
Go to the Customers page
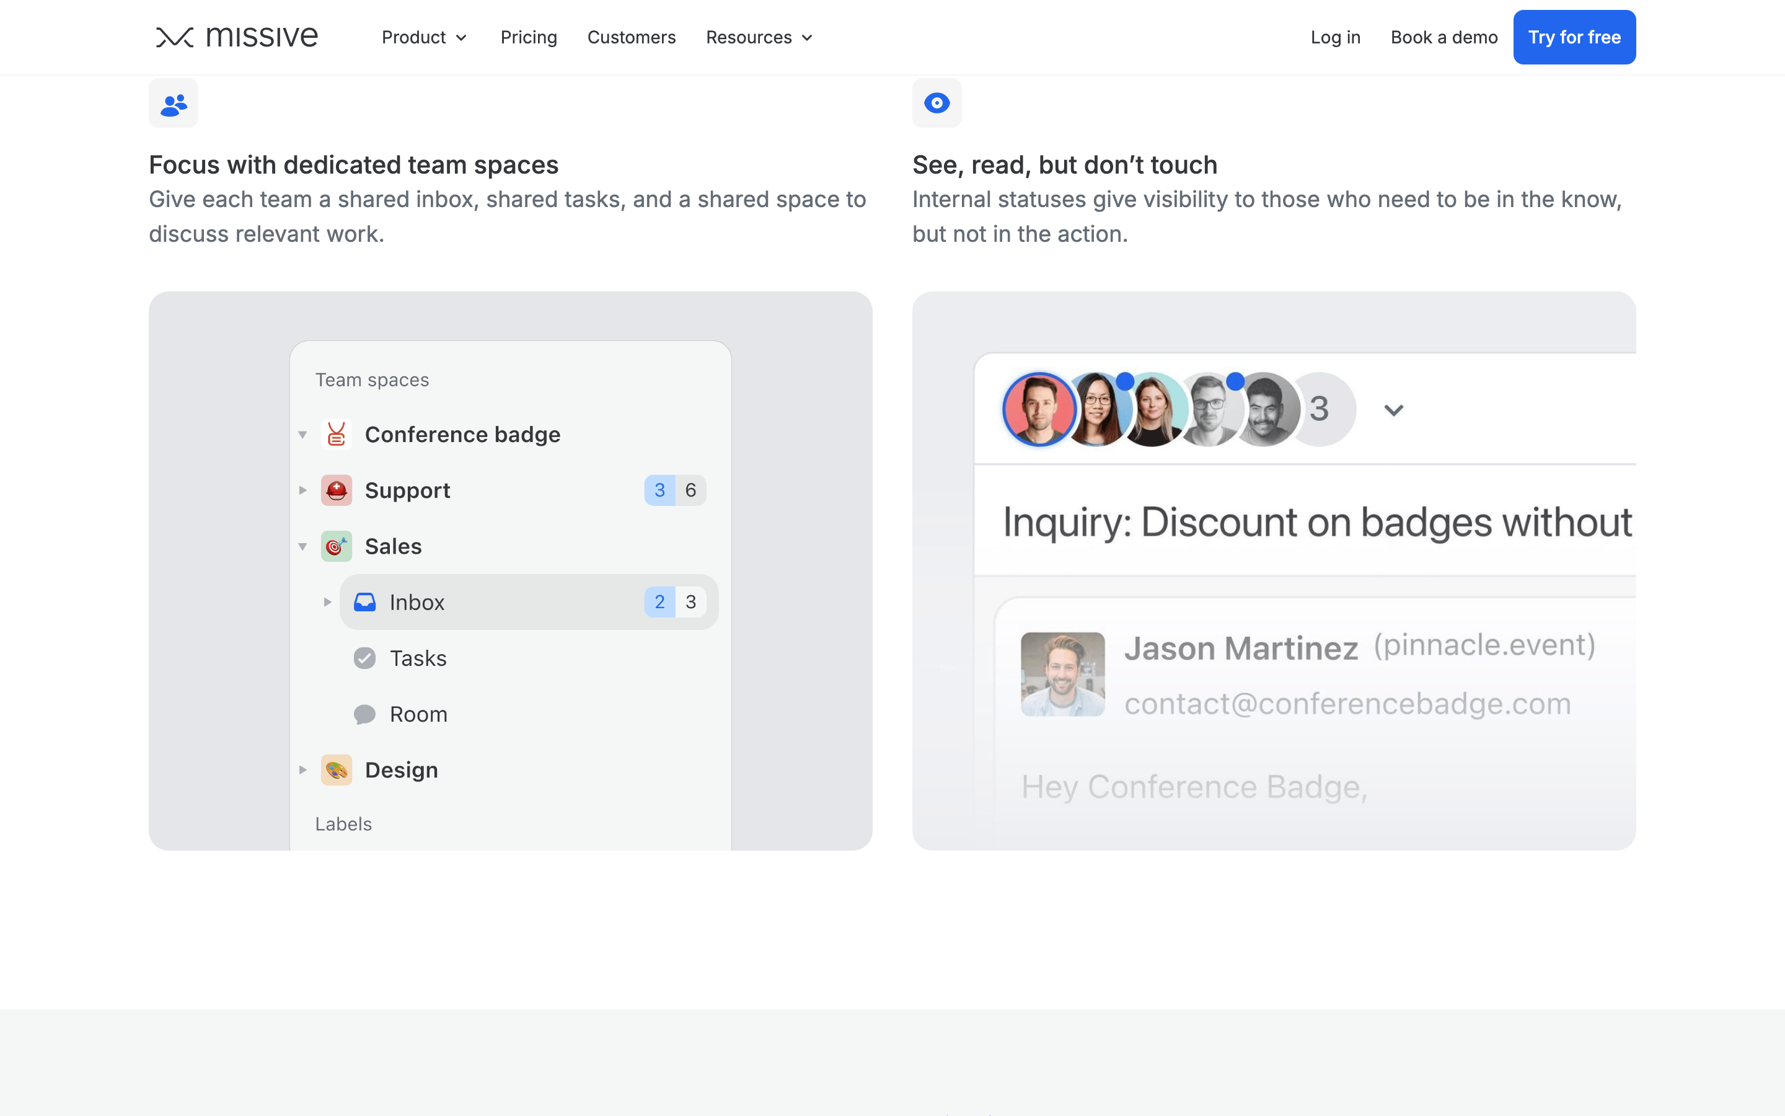coord(632,37)
